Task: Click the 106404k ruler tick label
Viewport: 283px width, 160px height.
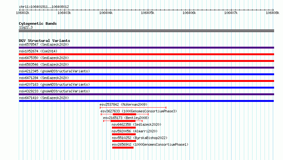Action: pyautogui.click(x=106, y=13)
